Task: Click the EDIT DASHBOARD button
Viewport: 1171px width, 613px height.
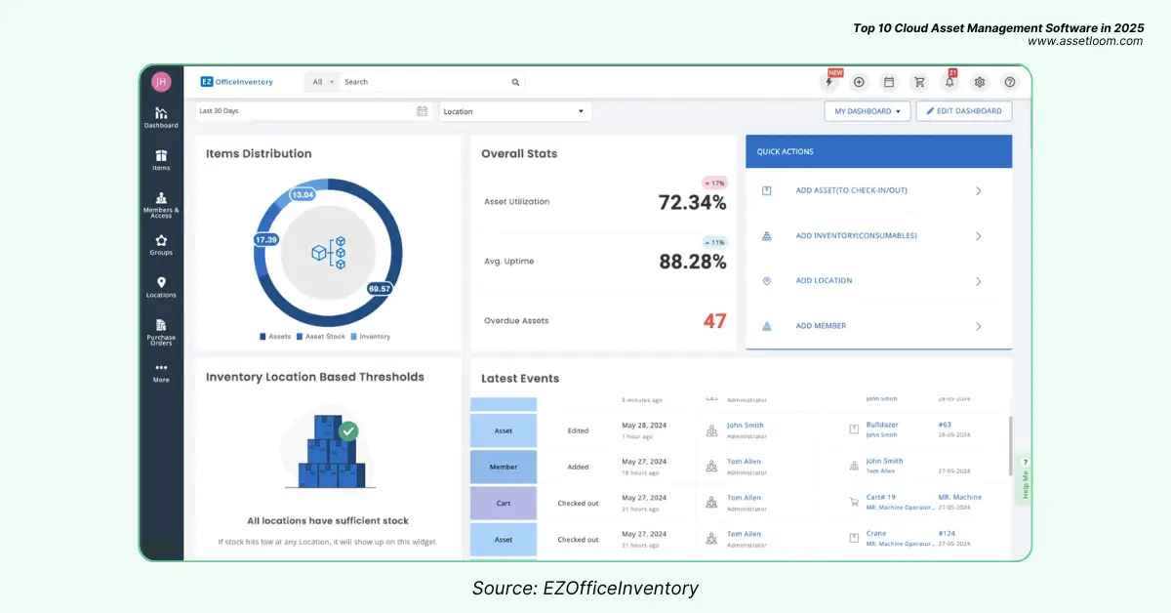Action: [963, 111]
